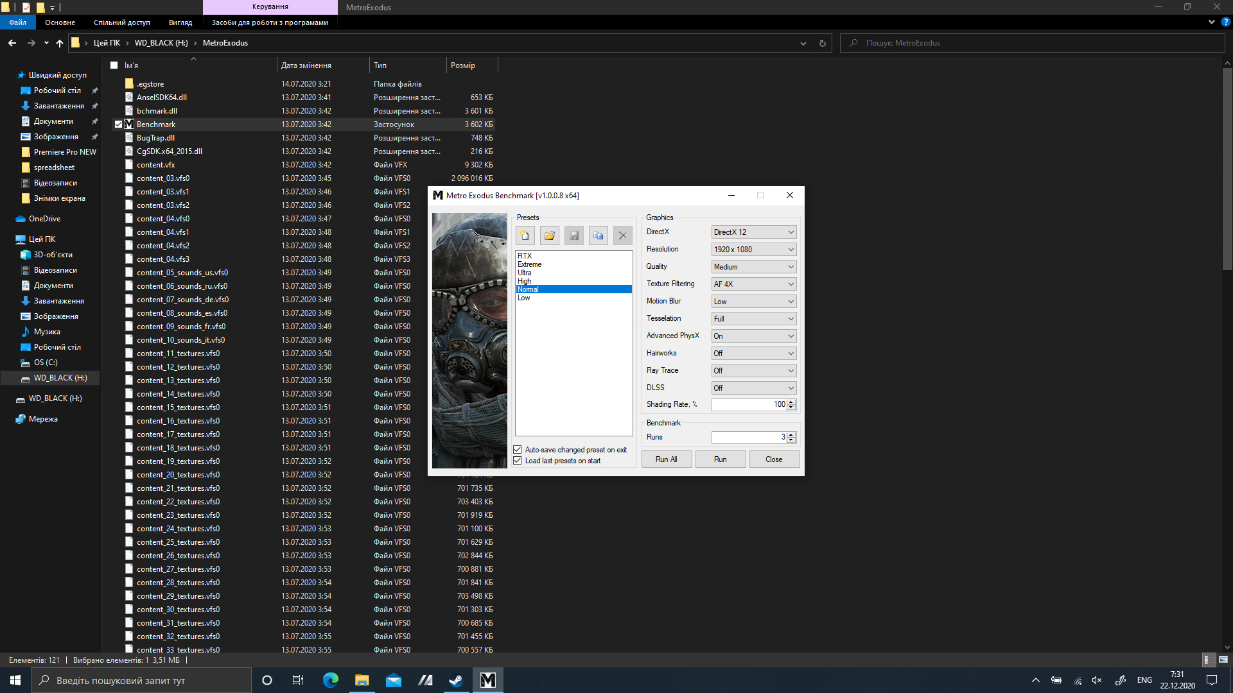Increase Shading Rate with up arrow

point(791,402)
